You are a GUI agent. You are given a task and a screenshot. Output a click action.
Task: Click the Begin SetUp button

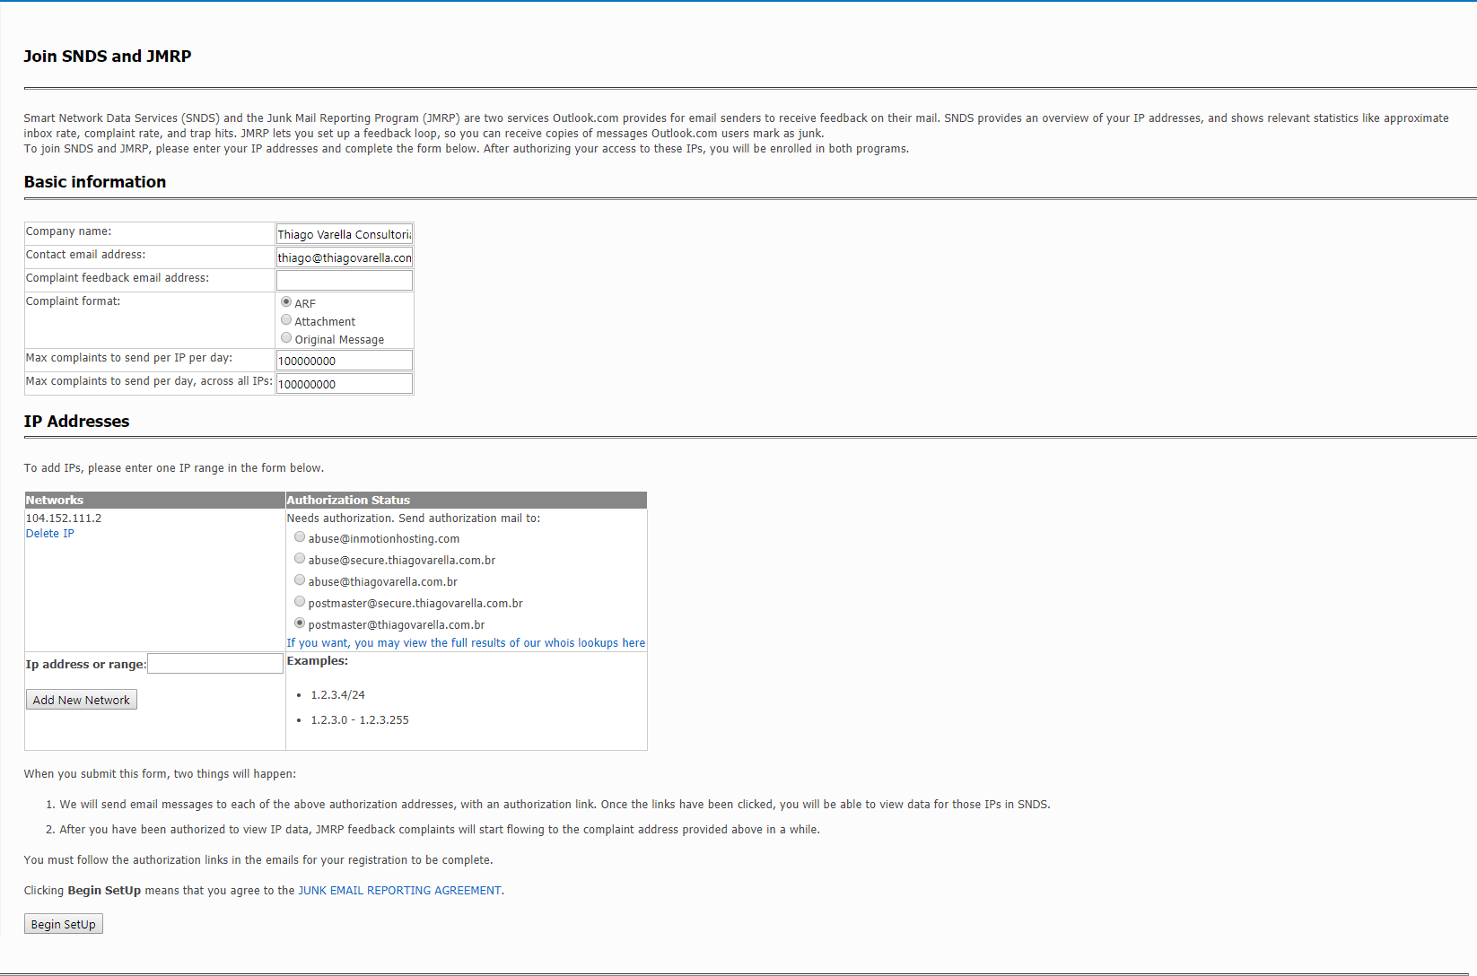tap(64, 924)
